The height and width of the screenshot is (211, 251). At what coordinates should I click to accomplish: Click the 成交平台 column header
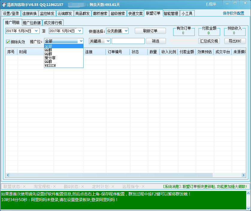(x=223, y=52)
